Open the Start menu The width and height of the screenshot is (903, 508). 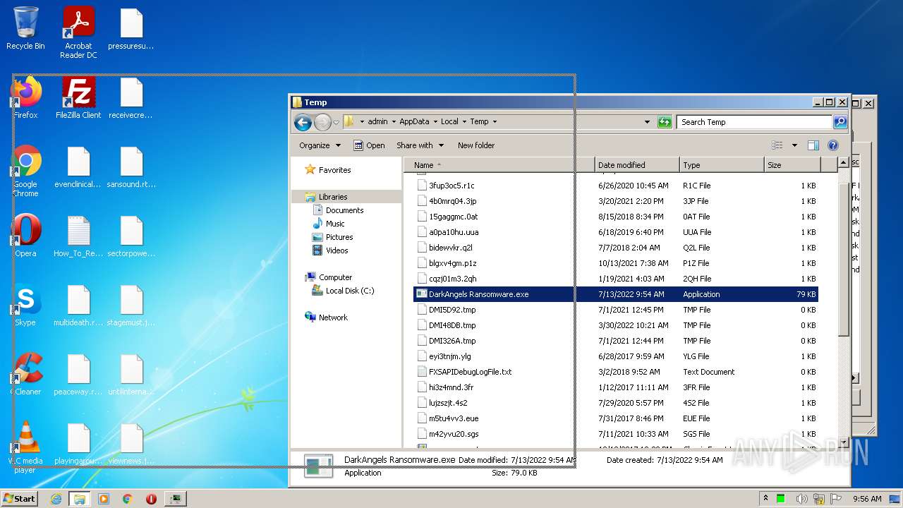(x=19, y=499)
